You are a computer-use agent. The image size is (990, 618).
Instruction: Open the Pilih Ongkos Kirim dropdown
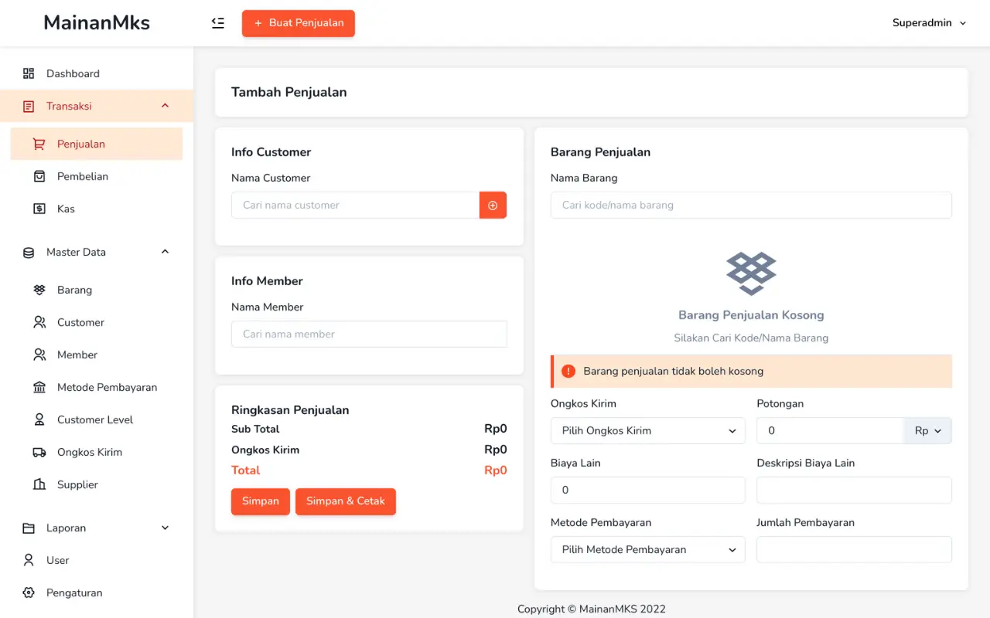[647, 431]
